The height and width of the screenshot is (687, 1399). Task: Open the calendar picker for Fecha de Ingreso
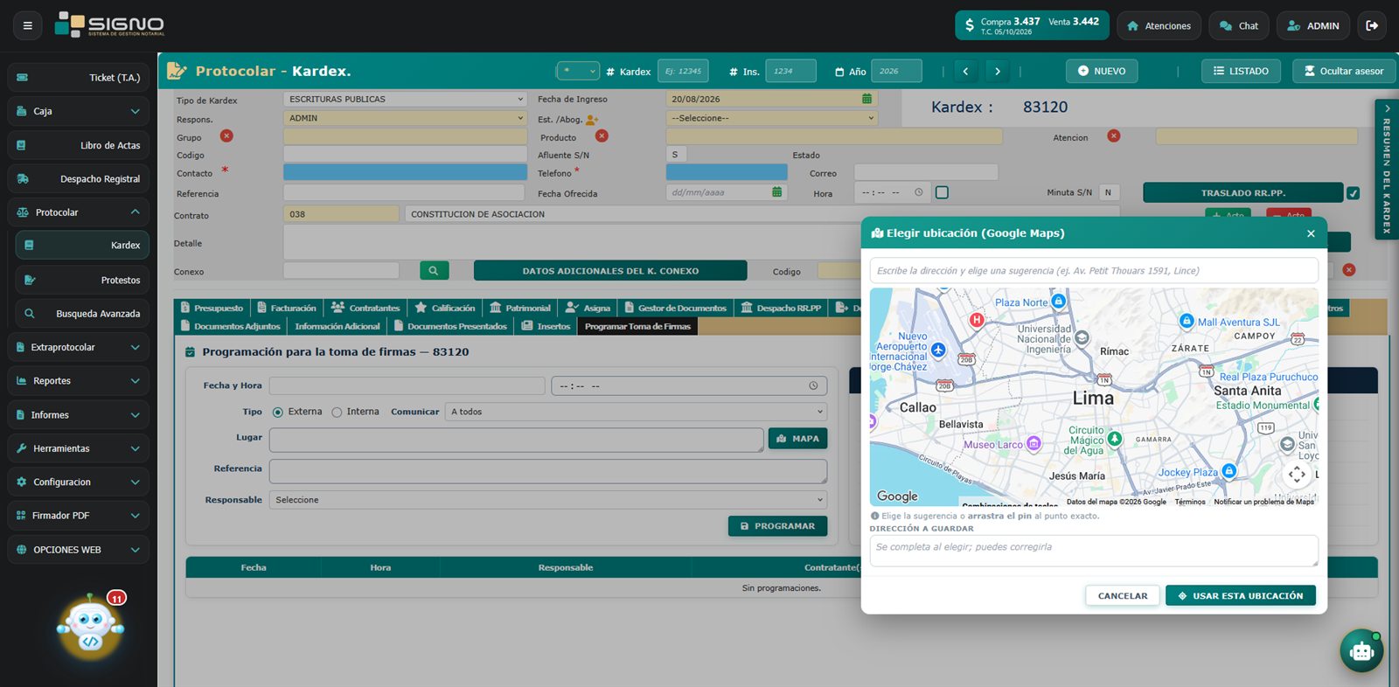click(x=867, y=99)
